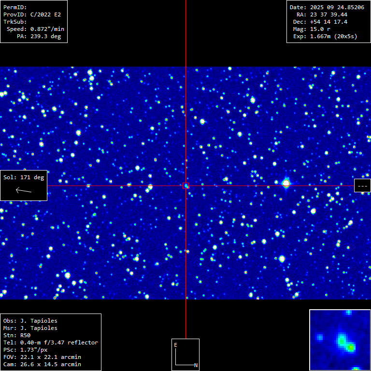Click the solar direction arrow below Sol label

pyautogui.click(x=24, y=190)
